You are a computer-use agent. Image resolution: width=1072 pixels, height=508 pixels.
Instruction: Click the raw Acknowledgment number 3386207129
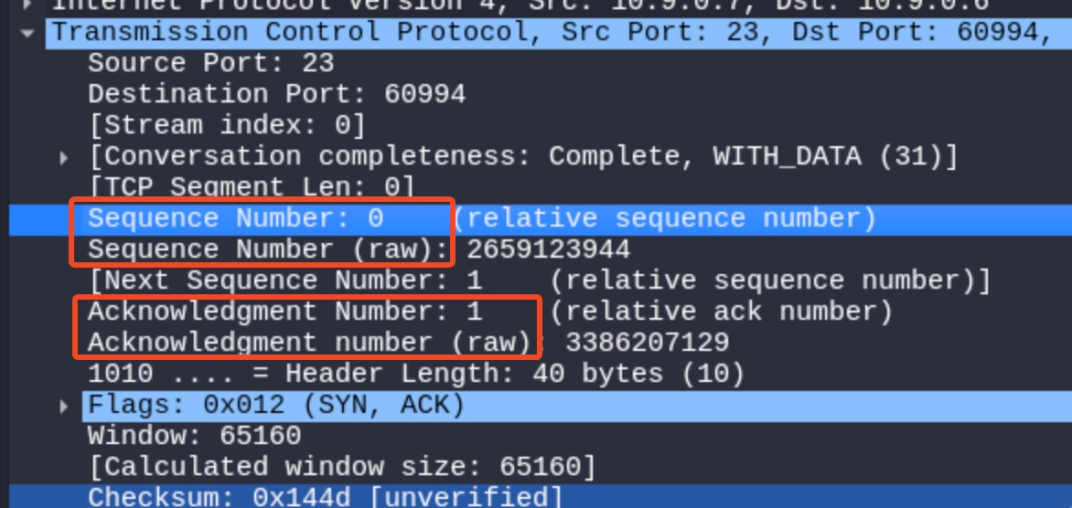click(x=647, y=343)
